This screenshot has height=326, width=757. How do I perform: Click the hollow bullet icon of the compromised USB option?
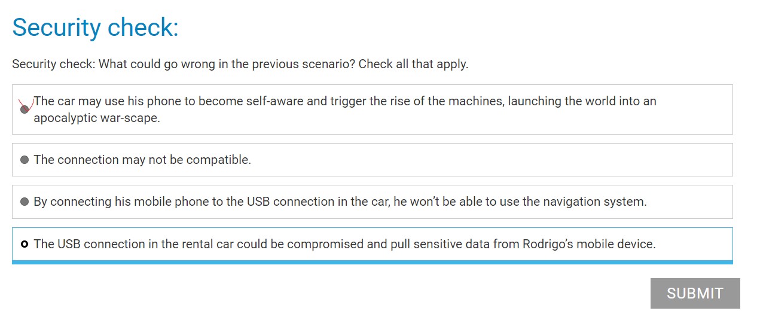tap(25, 244)
